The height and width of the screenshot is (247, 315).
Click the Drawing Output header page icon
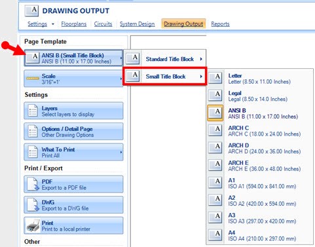click(31, 11)
